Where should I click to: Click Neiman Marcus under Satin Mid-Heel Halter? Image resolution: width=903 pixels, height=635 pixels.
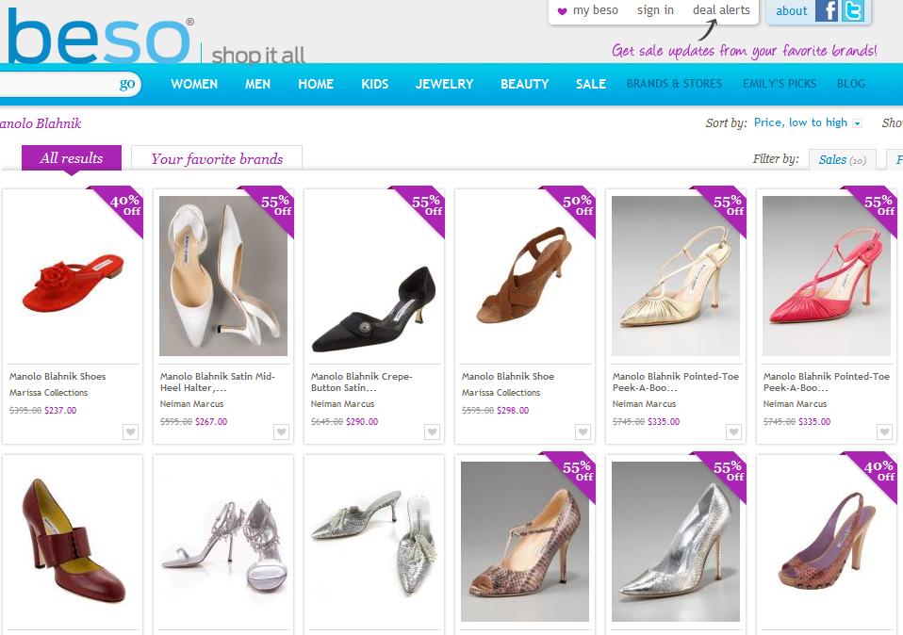point(191,404)
